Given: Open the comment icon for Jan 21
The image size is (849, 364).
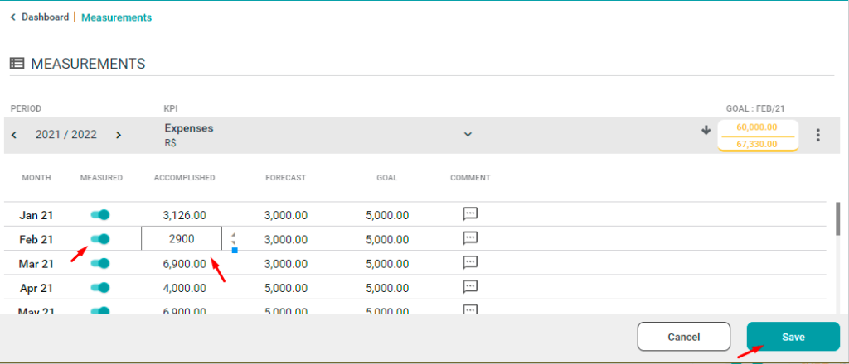Looking at the screenshot, I should pos(470,214).
